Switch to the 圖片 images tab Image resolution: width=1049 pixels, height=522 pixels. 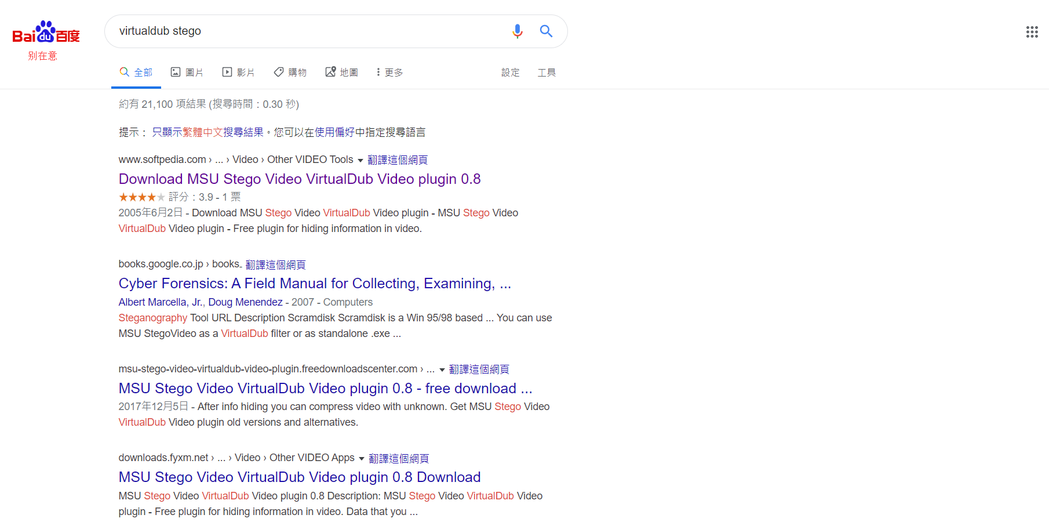187,72
